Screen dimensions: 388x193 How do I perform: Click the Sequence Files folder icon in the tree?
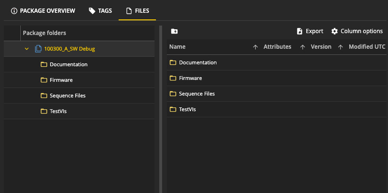tap(44, 96)
